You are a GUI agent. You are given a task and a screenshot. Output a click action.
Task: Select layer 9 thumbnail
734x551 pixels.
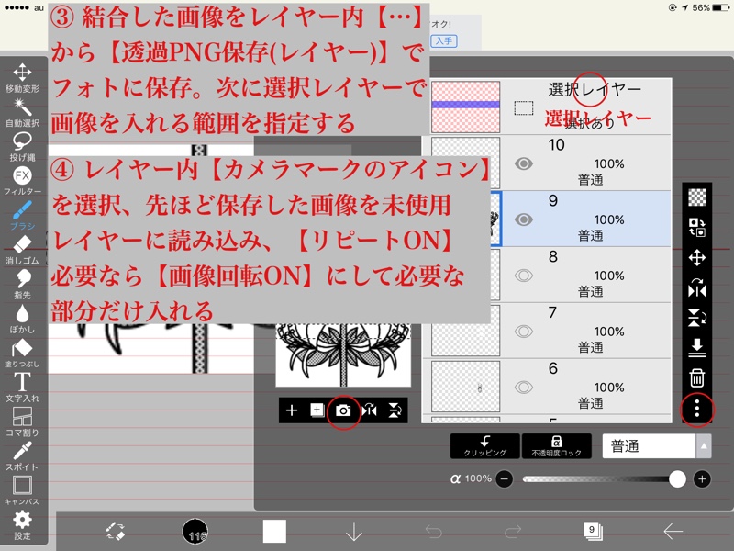[x=495, y=219]
